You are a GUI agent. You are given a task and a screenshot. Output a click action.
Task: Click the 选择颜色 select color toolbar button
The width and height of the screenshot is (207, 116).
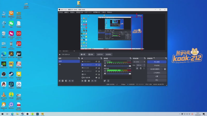click(x=108, y=54)
